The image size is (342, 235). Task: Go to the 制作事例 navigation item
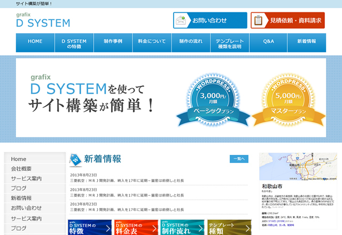coord(113,43)
